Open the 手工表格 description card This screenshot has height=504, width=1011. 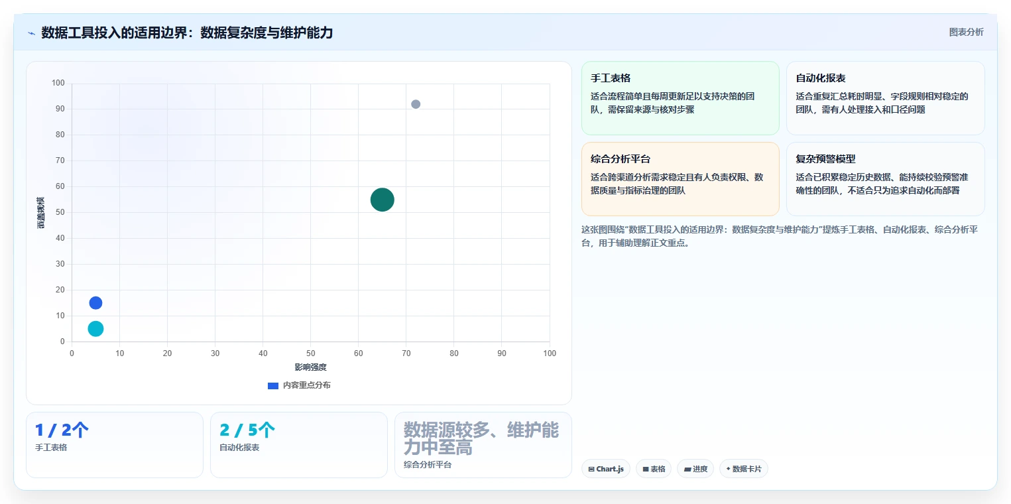(x=680, y=98)
